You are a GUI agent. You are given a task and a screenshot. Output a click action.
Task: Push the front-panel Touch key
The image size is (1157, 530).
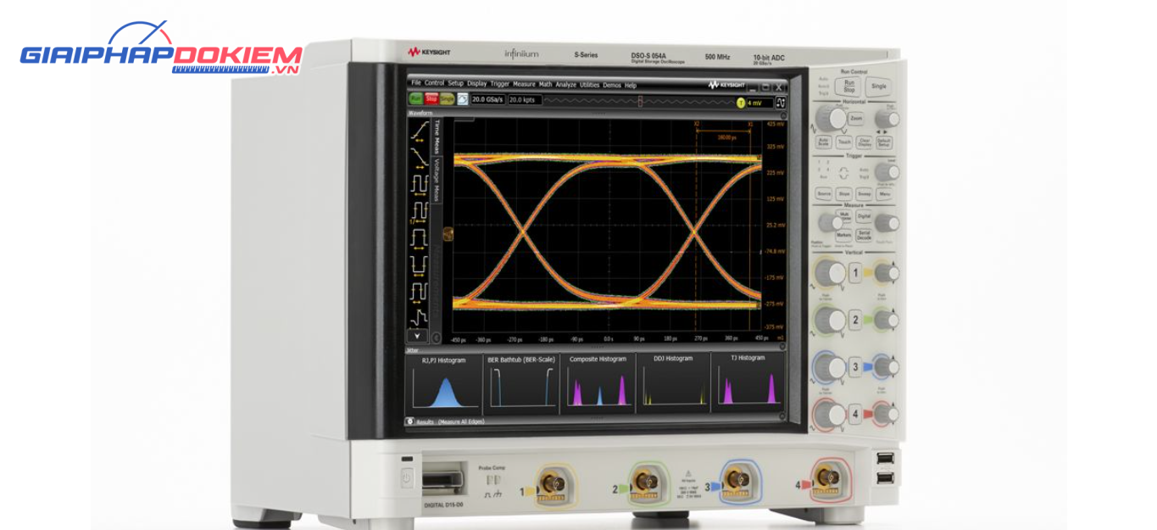tap(843, 142)
